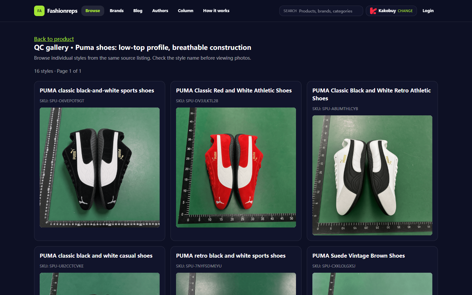This screenshot has width=472, height=295.
Task: Click the '16 styles · Page 1 of 1' text
Action: pos(58,71)
